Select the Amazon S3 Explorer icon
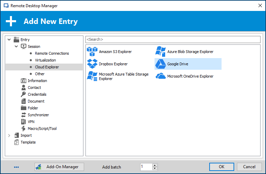 tap(92, 52)
